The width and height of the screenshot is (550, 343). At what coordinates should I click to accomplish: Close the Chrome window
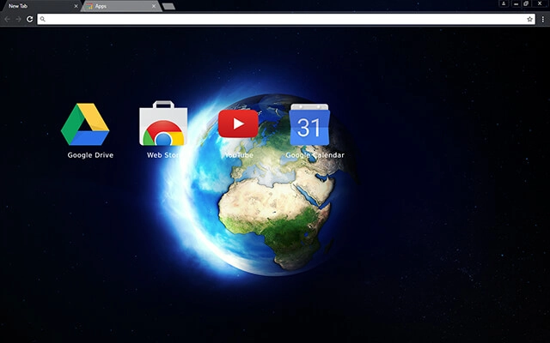click(540, 3)
